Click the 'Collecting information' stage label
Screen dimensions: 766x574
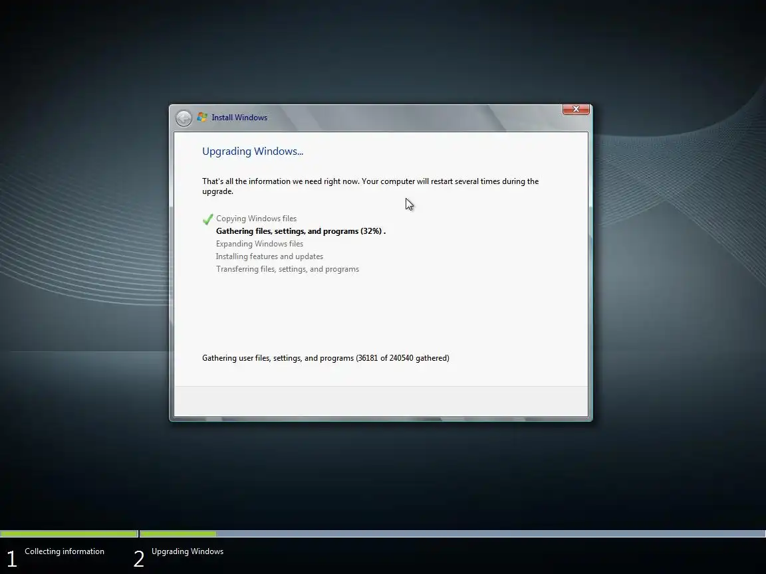click(64, 551)
